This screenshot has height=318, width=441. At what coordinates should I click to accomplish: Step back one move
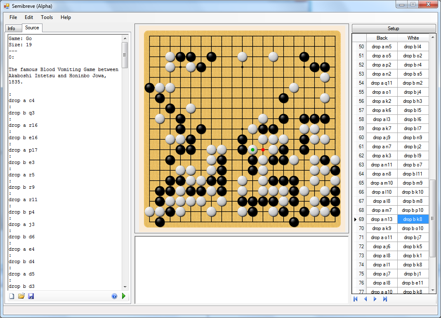(x=366, y=299)
